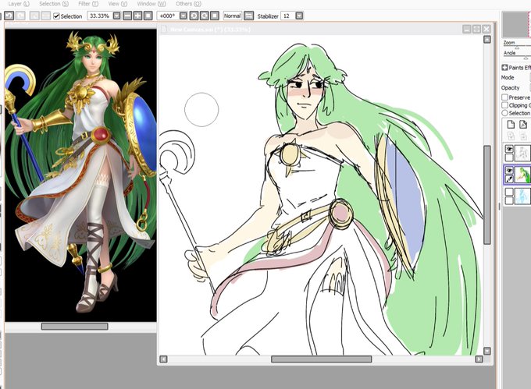Open the Others menu
The height and width of the screenshot is (389, 531).
188,4
